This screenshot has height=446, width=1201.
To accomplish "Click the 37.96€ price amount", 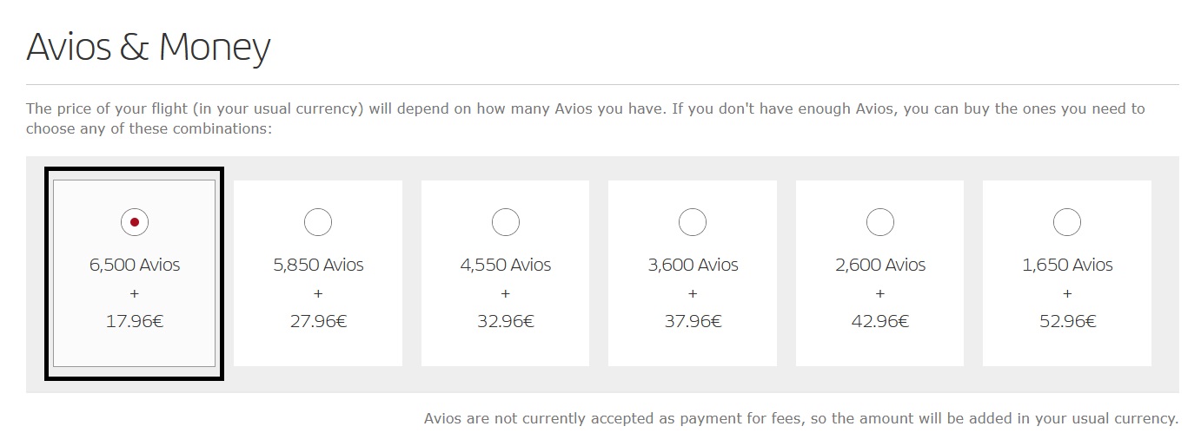I will 693,322.
